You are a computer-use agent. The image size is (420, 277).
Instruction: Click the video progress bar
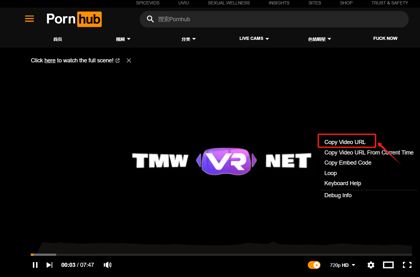[222, 255]
